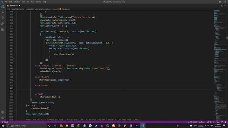Click 'startDialogue(dialogueJson);' code line
This screenshot has width=228, height=128.
coord(55,80)
